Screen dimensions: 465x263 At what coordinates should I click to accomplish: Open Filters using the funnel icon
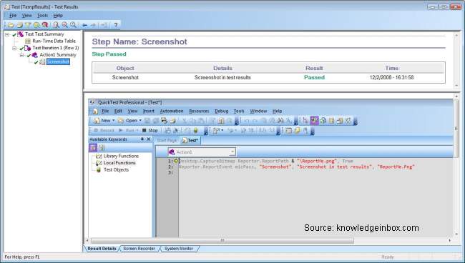coord(28,25)
